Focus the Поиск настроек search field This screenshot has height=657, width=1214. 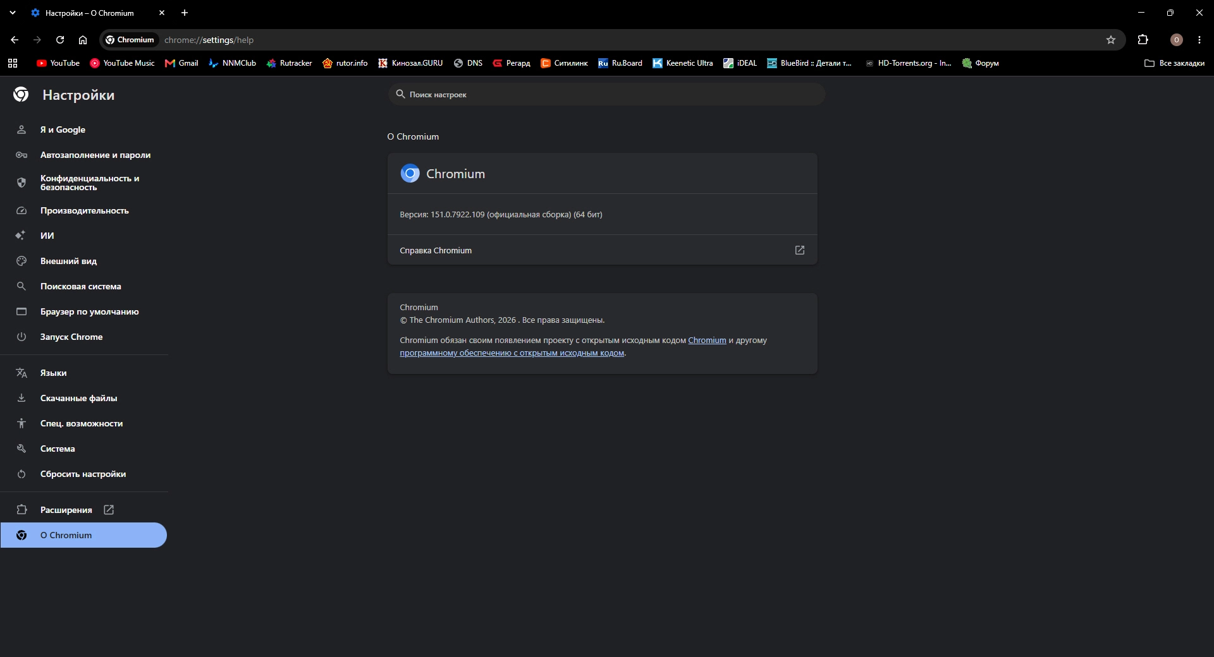[606, 94]
